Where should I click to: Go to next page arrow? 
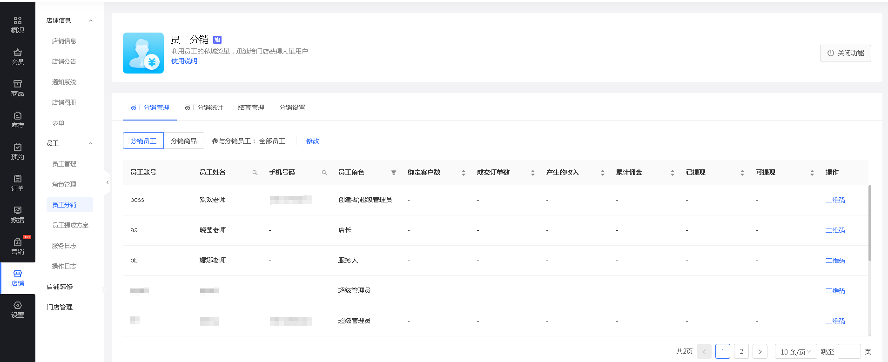coord(760,352)
